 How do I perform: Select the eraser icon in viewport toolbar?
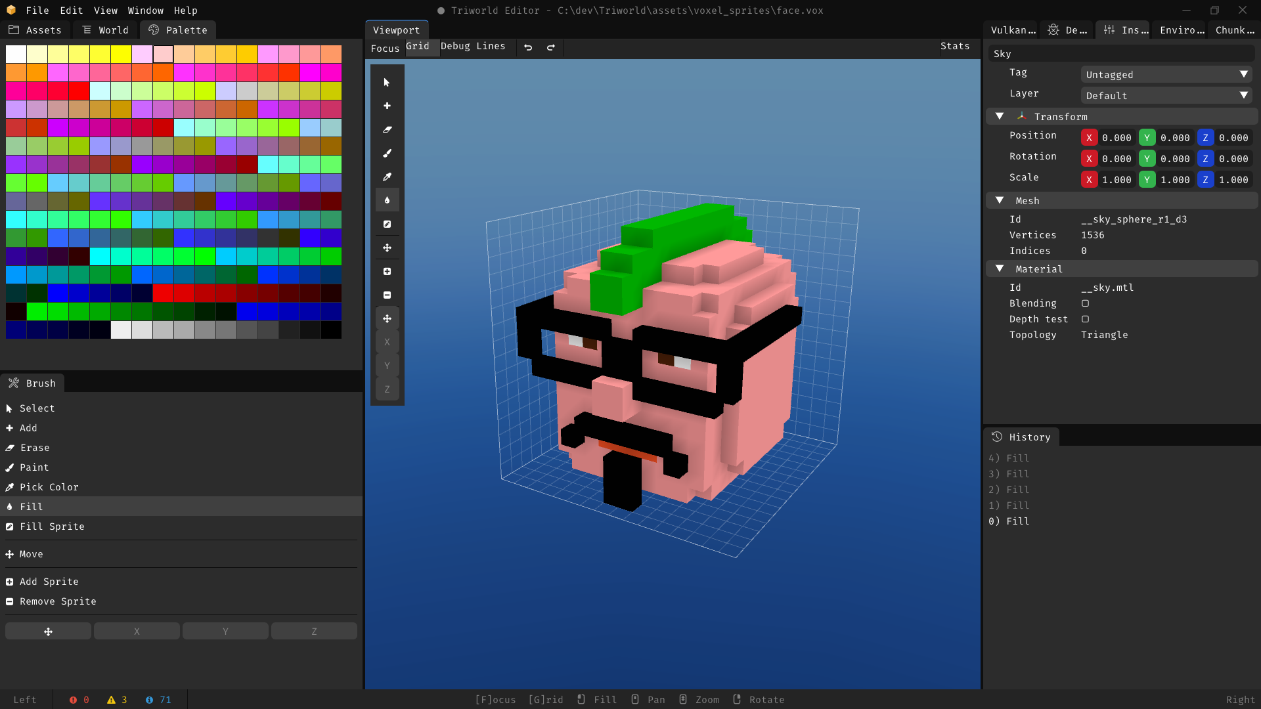click(x=387, y=129)
